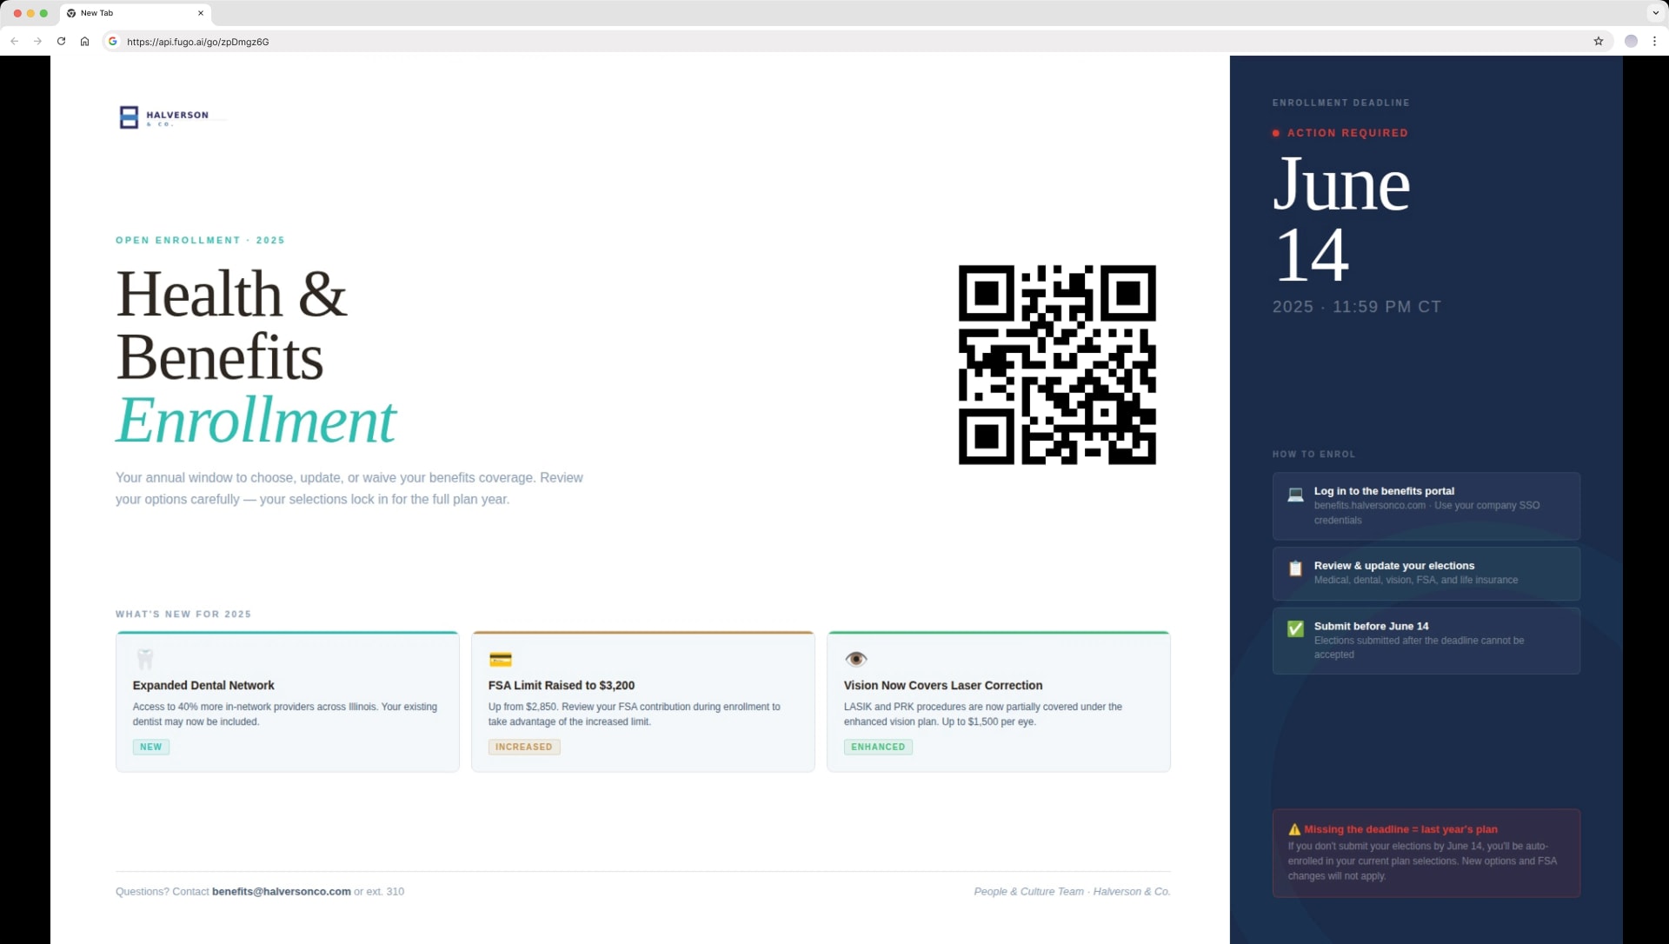Screen dimensions: 1669x944
Task: Click the NEW badge on dental card
Action: click(x=151, y=747)
